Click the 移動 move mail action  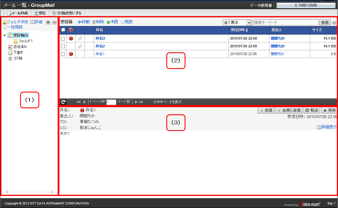coord(84,22)
